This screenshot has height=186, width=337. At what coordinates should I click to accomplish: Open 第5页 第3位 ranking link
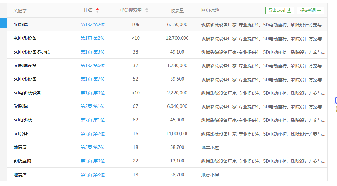tap(93, 175)
